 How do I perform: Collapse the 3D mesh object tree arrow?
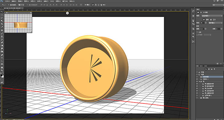point(199,81)
